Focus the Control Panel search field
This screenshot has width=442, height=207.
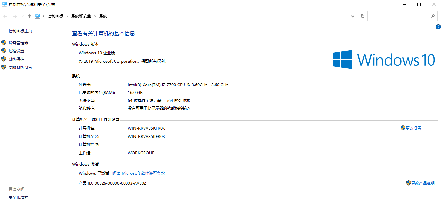pos(400,16)
